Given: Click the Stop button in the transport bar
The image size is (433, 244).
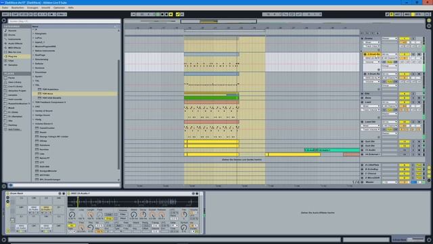Looking at the screenshot, I should point(162,14).
